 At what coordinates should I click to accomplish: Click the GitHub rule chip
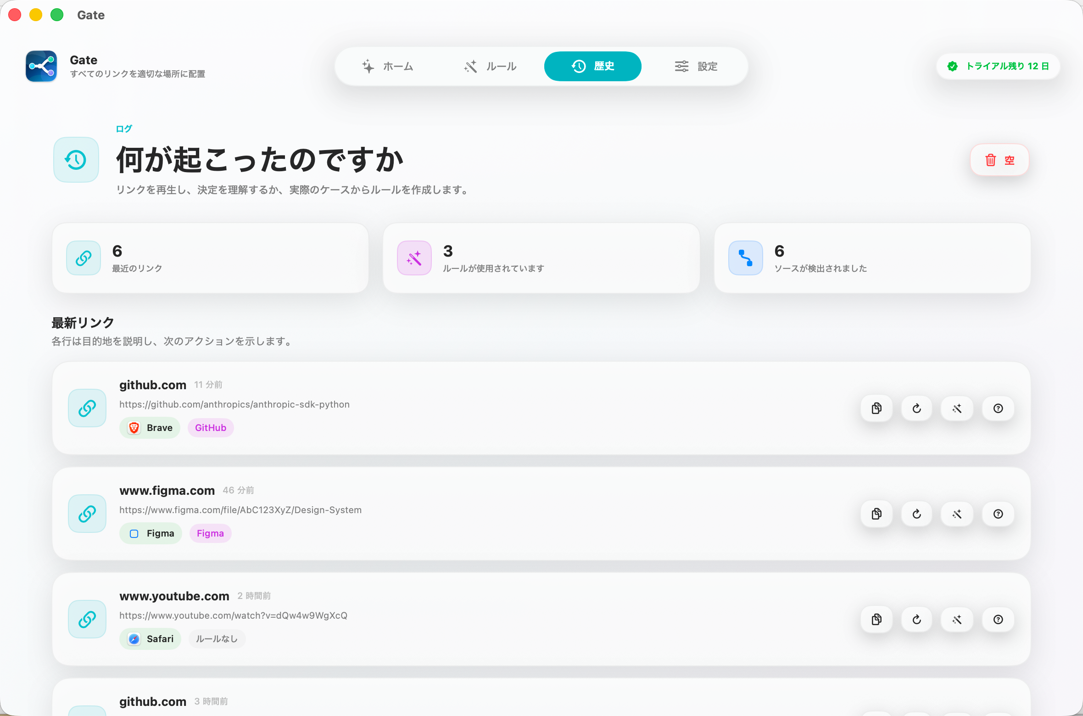[x=211, y=428]
